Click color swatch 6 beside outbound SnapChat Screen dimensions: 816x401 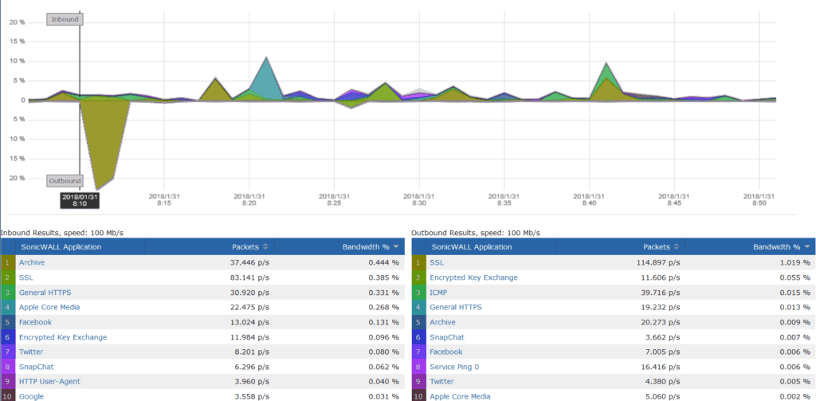point(418,337)
